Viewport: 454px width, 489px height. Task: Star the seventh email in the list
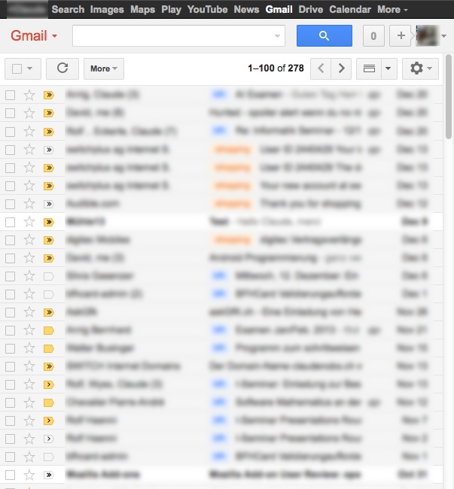(x=29, y=204)
